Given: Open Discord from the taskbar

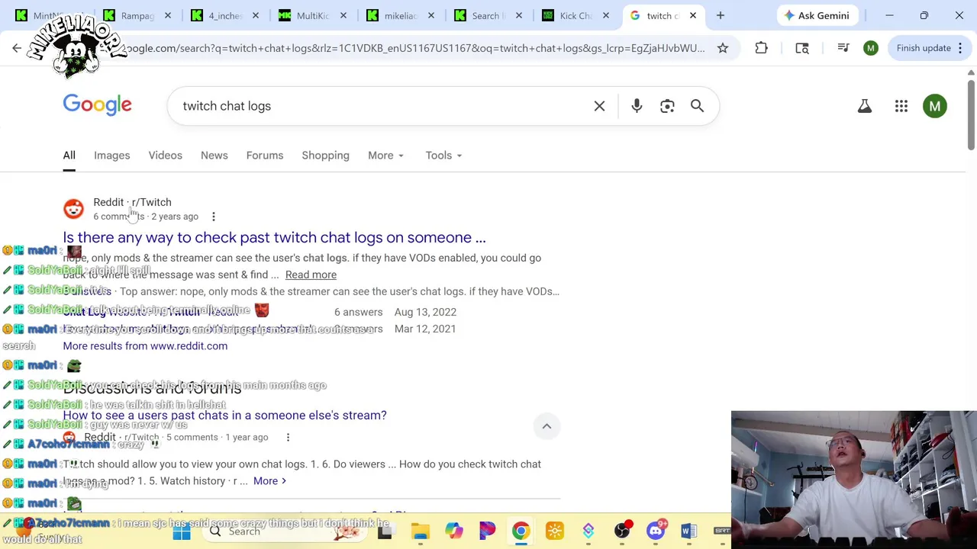Looking at the screenshot, I should [656, 531].
